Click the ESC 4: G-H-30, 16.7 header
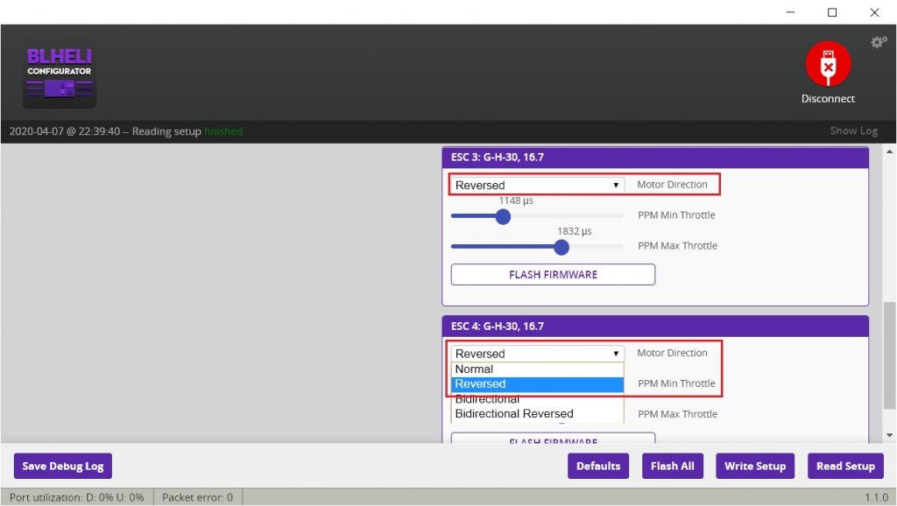 [x=655, y=327]
